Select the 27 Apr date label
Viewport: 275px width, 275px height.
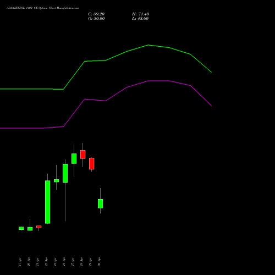click(73, 262)
